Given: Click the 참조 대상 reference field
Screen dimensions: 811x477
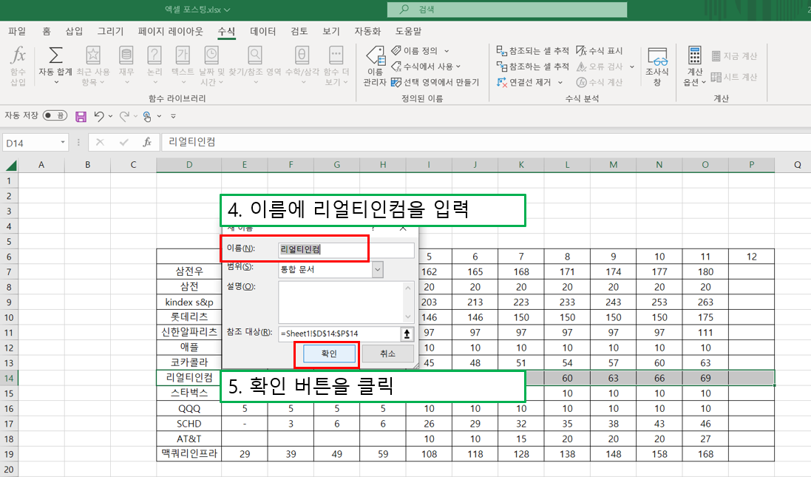Looking at the screenshot, I should 339,334.
